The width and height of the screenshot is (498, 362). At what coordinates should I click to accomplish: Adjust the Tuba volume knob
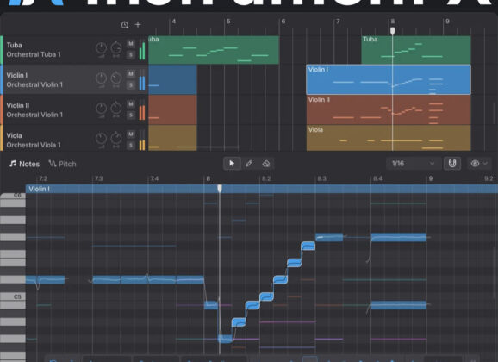101,48
